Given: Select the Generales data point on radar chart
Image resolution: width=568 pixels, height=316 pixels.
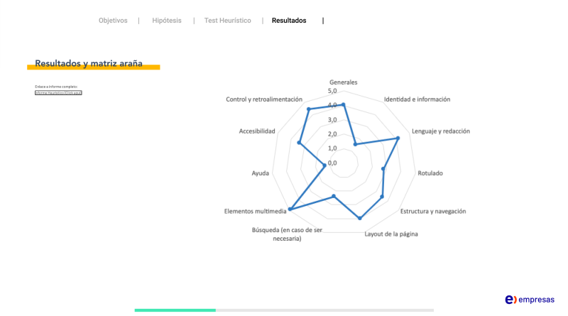Looking at the screenshot, I should click(344, 104).
